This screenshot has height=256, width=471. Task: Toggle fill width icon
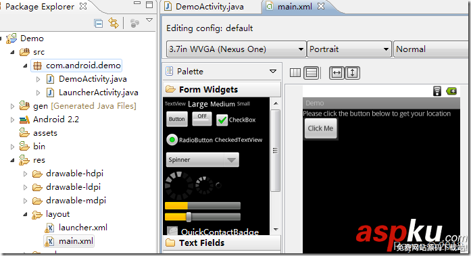click(337, 73)
